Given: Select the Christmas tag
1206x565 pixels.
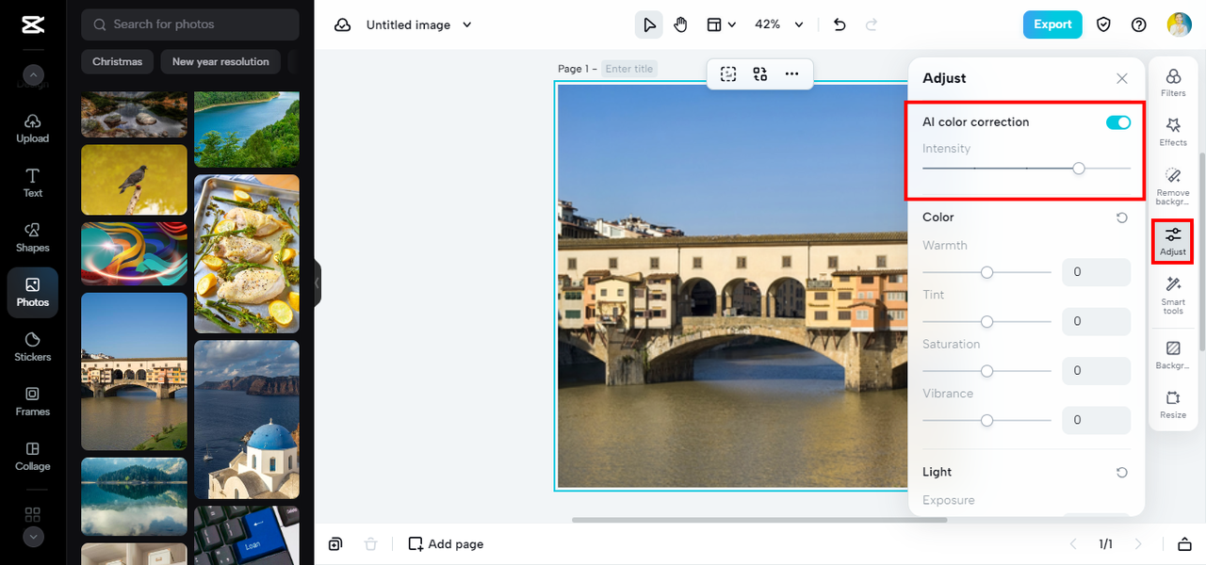Looking at the screenshot, I should 118,61.
